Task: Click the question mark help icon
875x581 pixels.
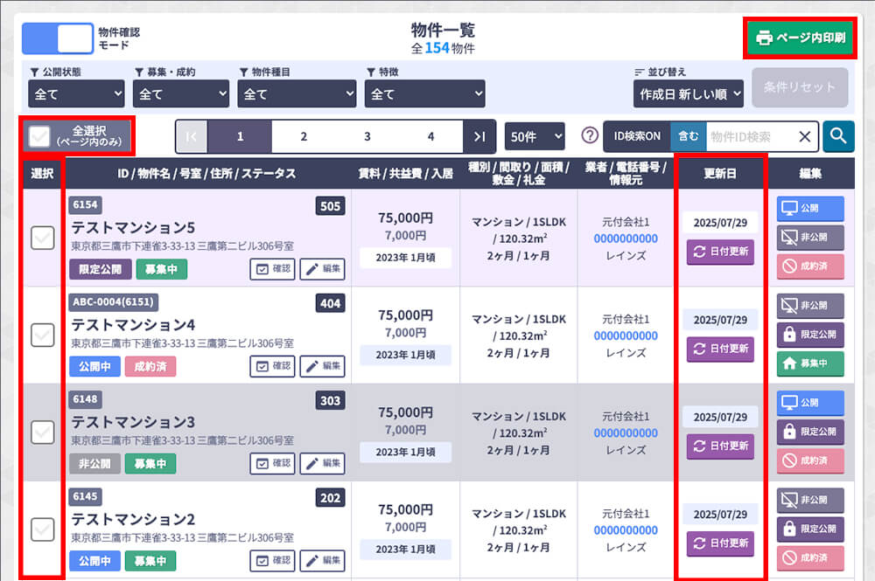Action: click(x=590, y=136)
